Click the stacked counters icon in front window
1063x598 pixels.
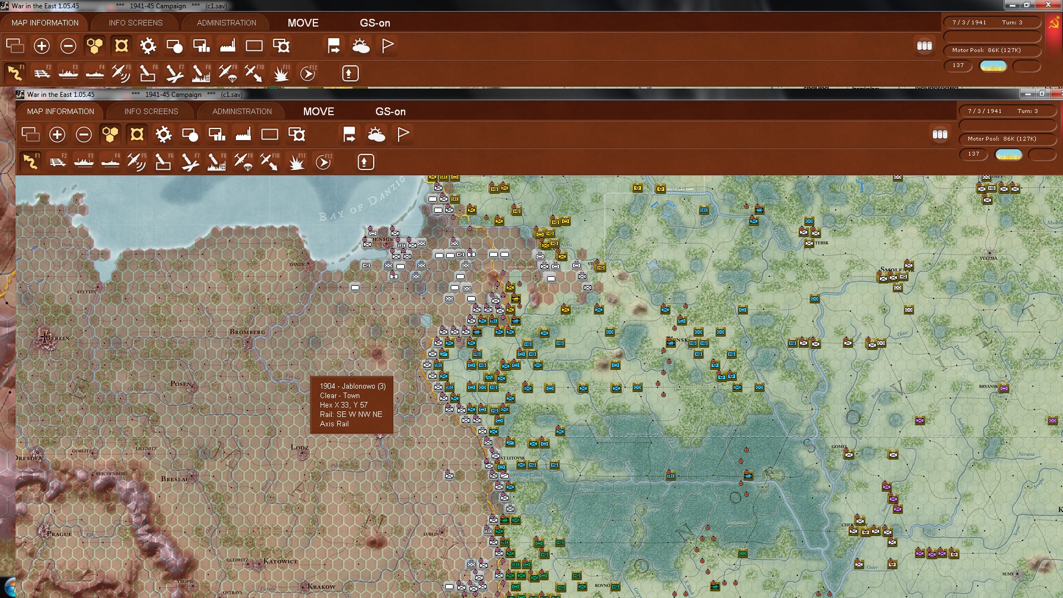point(940,134)
